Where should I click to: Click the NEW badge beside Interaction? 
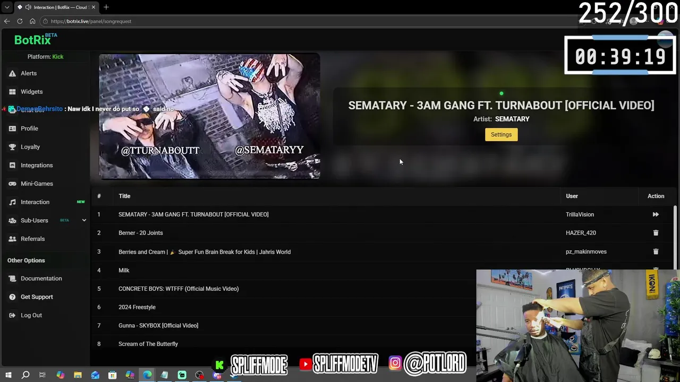81,202
